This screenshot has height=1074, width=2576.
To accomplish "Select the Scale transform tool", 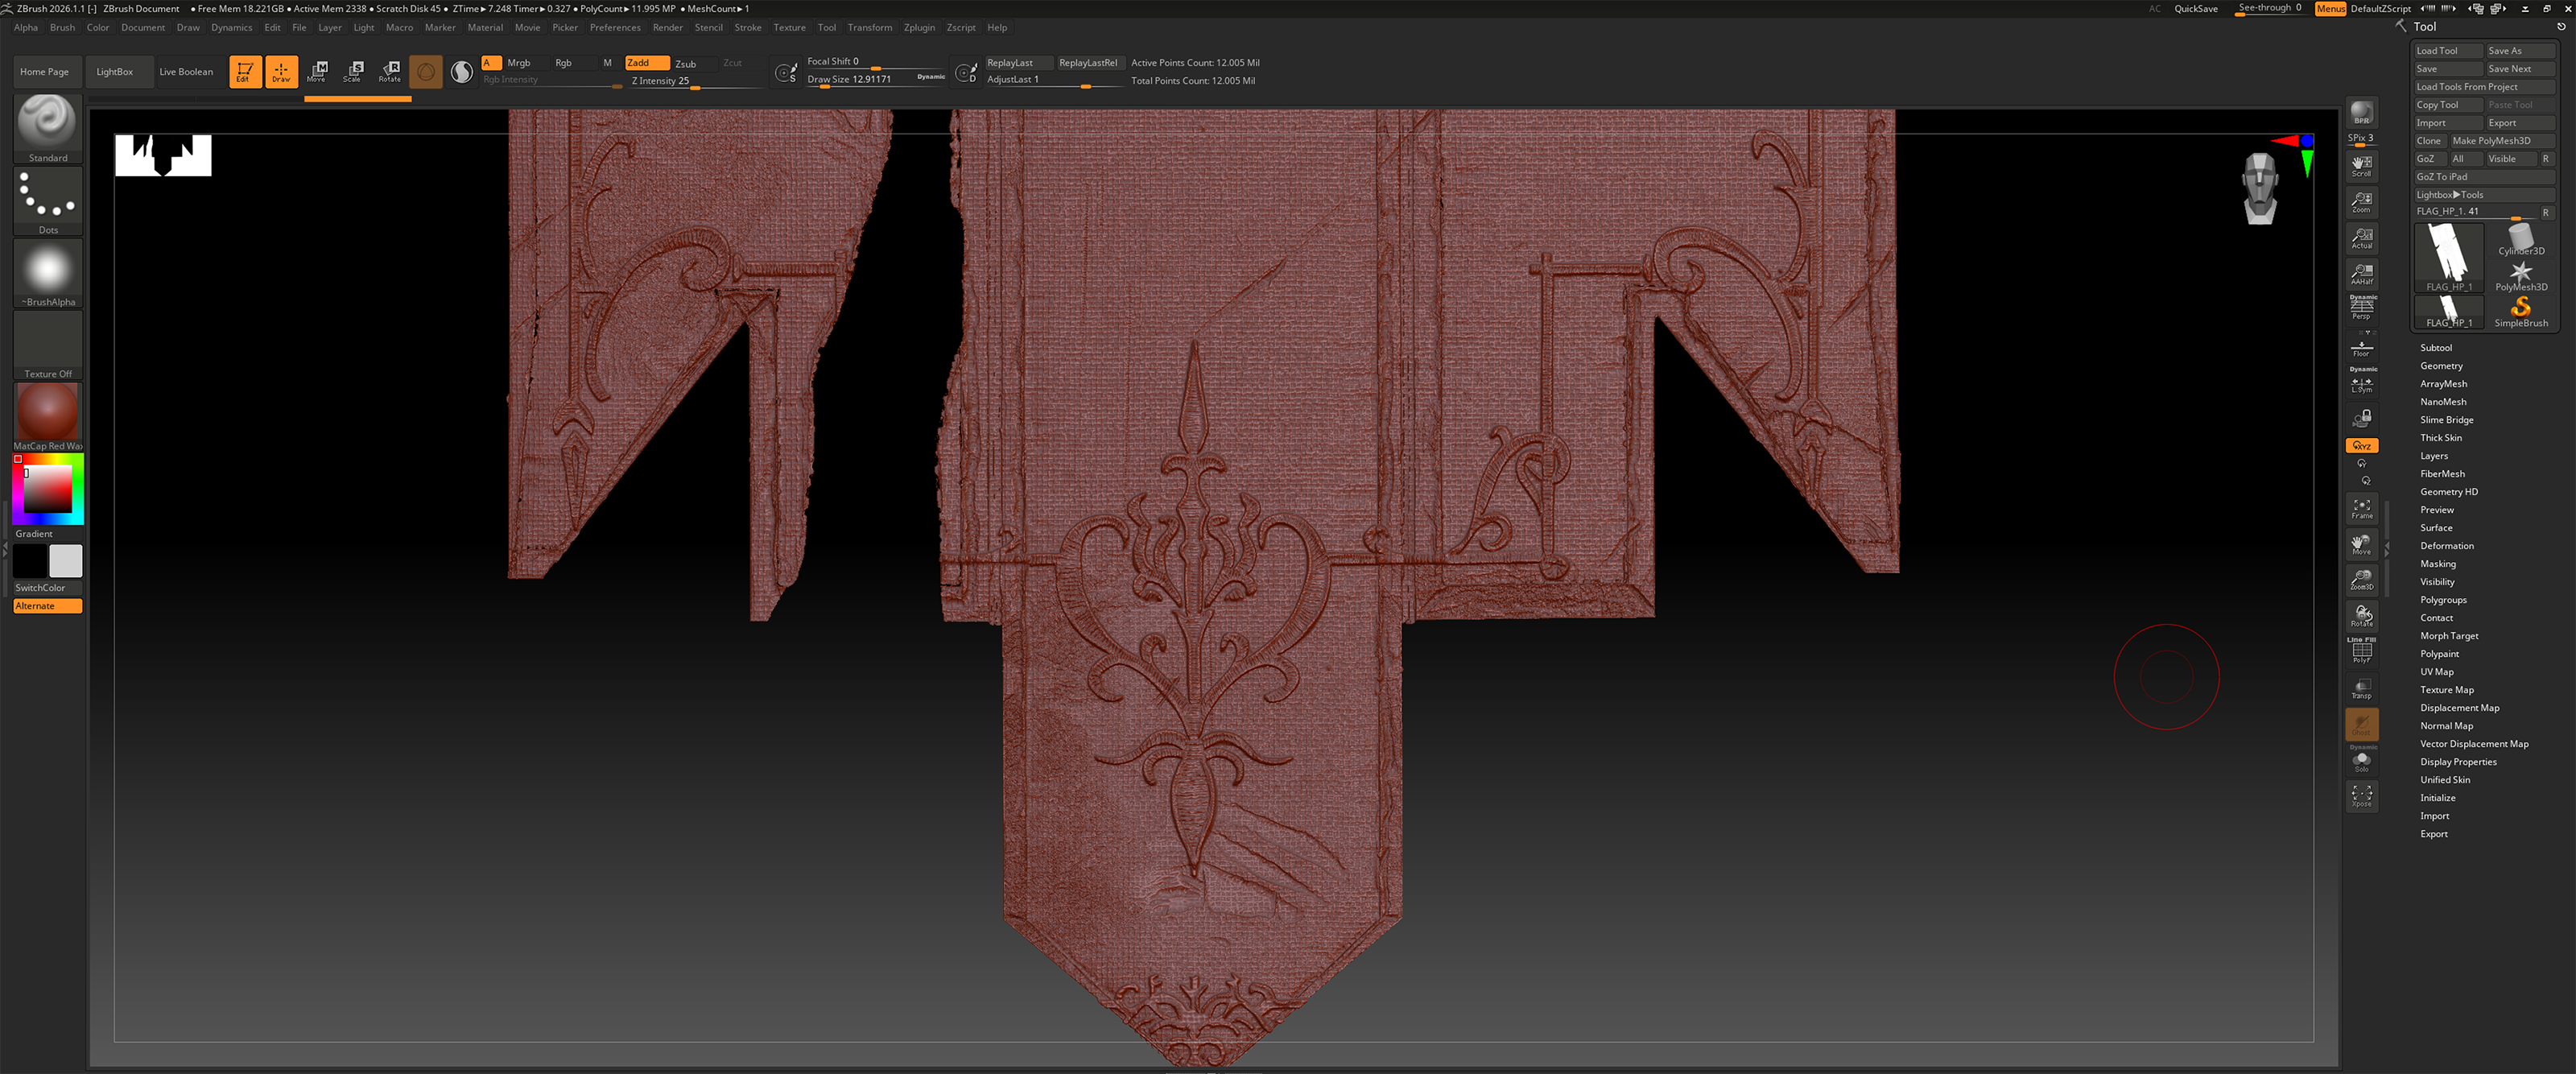I will pos(353,71).
